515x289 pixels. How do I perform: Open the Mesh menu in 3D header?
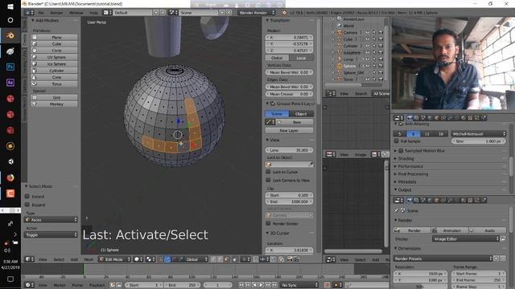coord(89,259)
